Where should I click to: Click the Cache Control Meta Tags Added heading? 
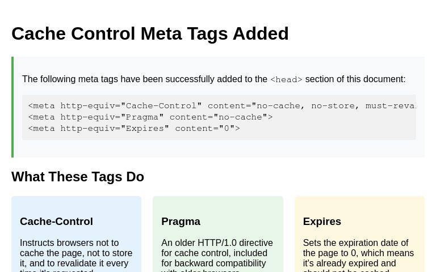point(150,33)
